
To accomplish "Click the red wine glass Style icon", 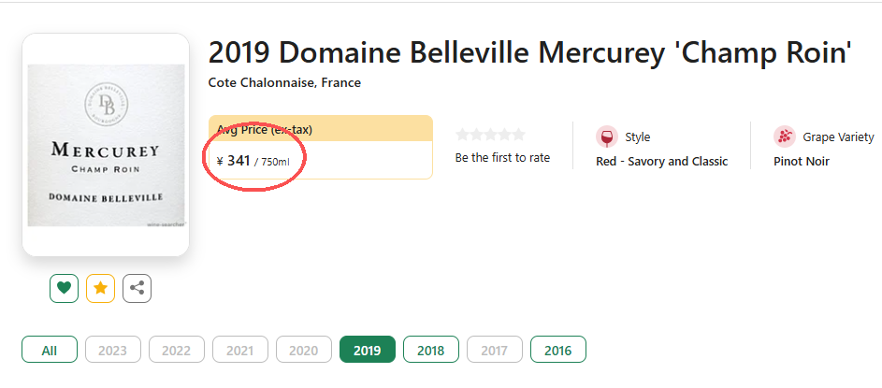I will 607,137.
